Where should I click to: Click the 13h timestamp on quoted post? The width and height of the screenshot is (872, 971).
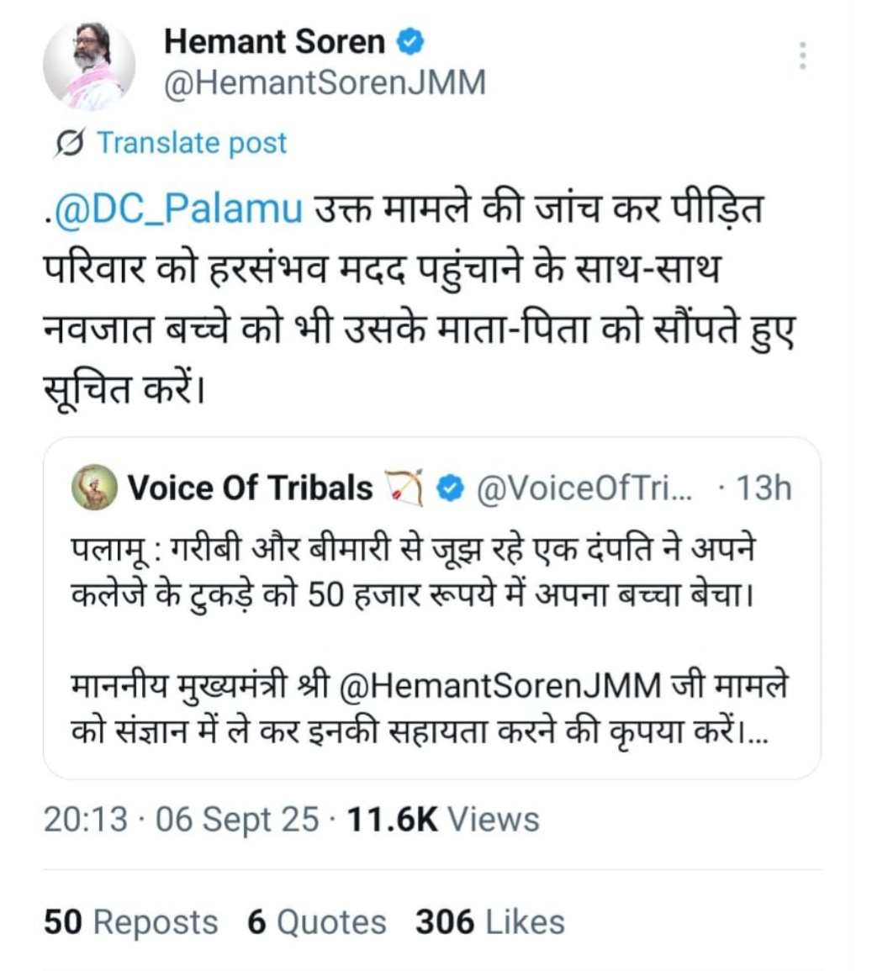[x=764, y=488]
